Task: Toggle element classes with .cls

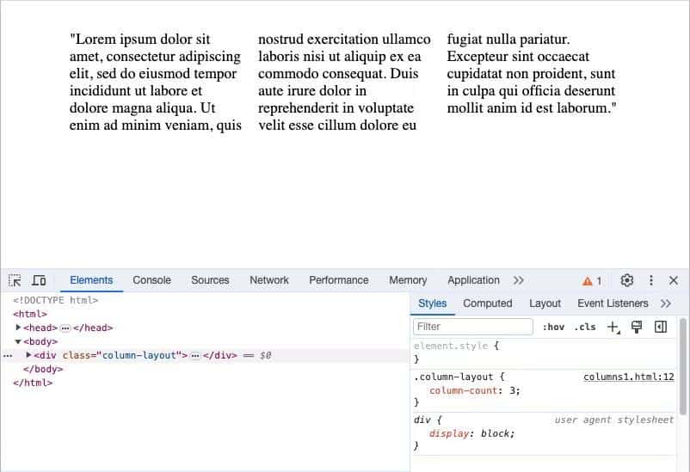Action: tap(585, 327)
